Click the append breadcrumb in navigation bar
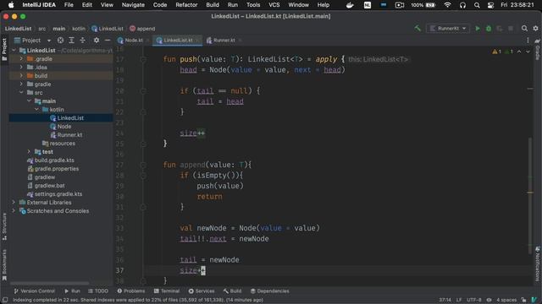This screenshot has width=542, height=304. (x=142, y=29)
